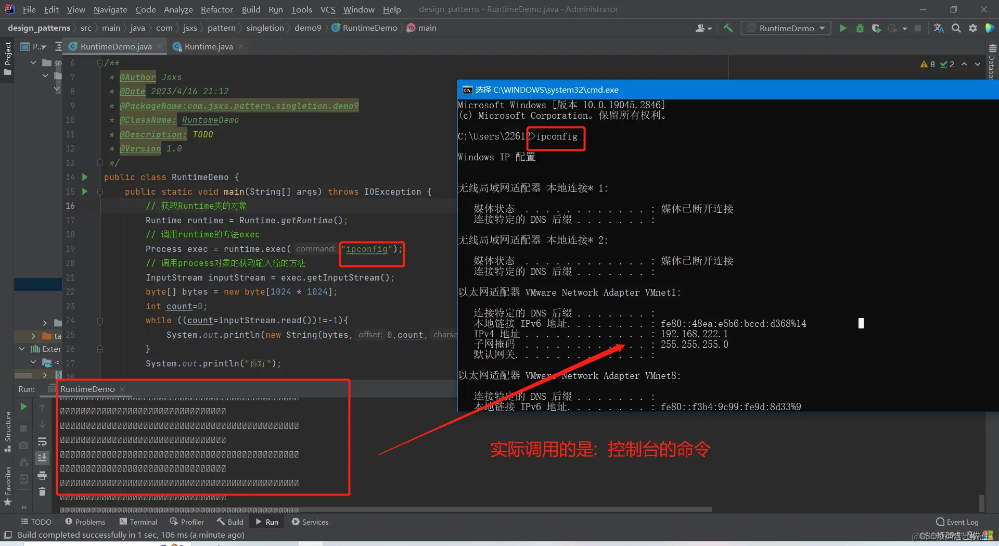Open the VCS menu
The width and height of the screenshot is (999, 546).
click(328, 9)
